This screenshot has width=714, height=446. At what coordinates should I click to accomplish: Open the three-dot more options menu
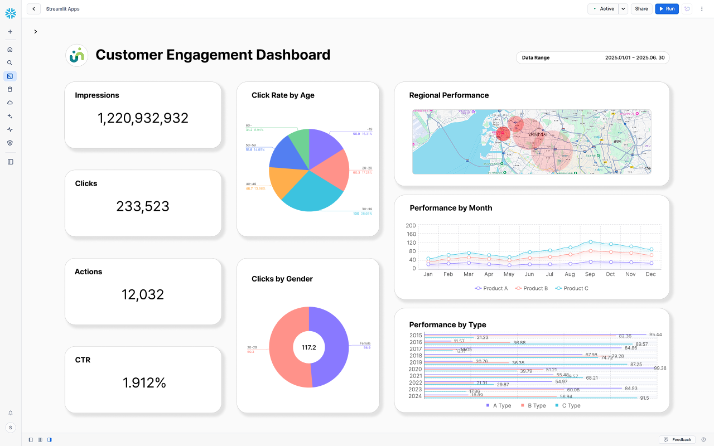coord(702,9)
